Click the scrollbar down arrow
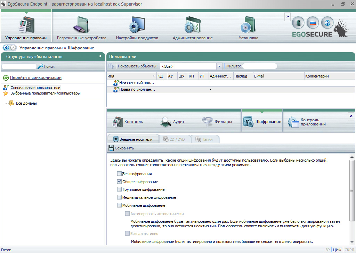356x253 pixels. [352, 242]
